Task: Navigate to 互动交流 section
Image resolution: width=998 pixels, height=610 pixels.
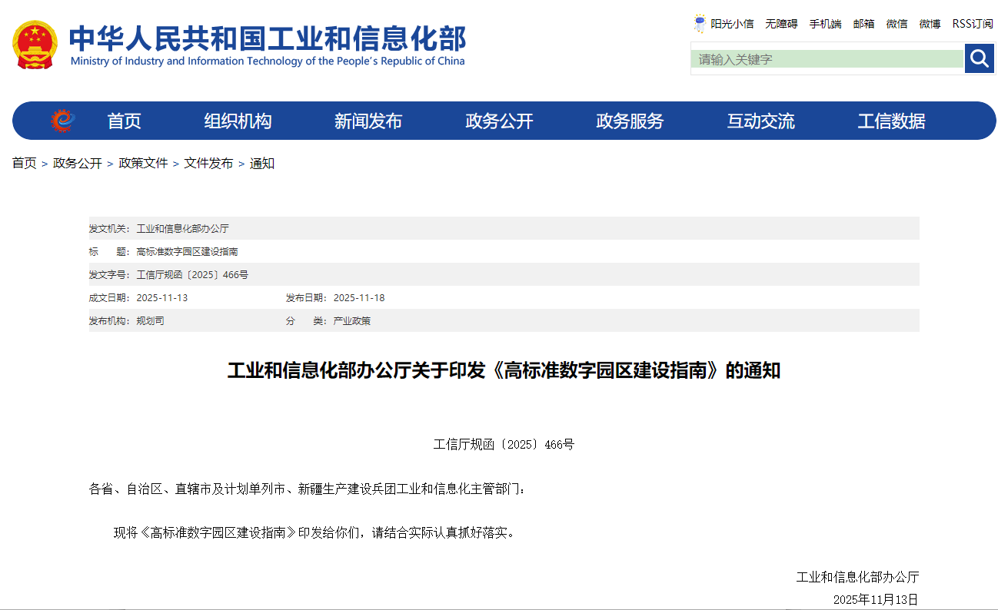Action: pyautogui.click(x=760, y=121)
